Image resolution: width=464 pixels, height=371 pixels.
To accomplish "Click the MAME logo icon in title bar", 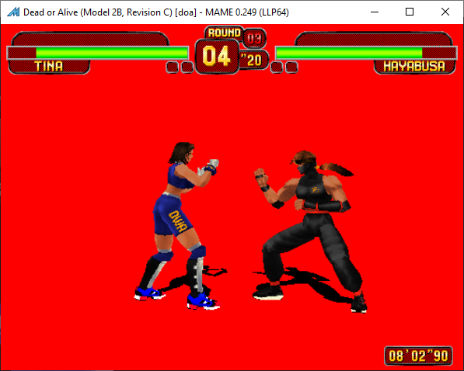I will [13, 12].
